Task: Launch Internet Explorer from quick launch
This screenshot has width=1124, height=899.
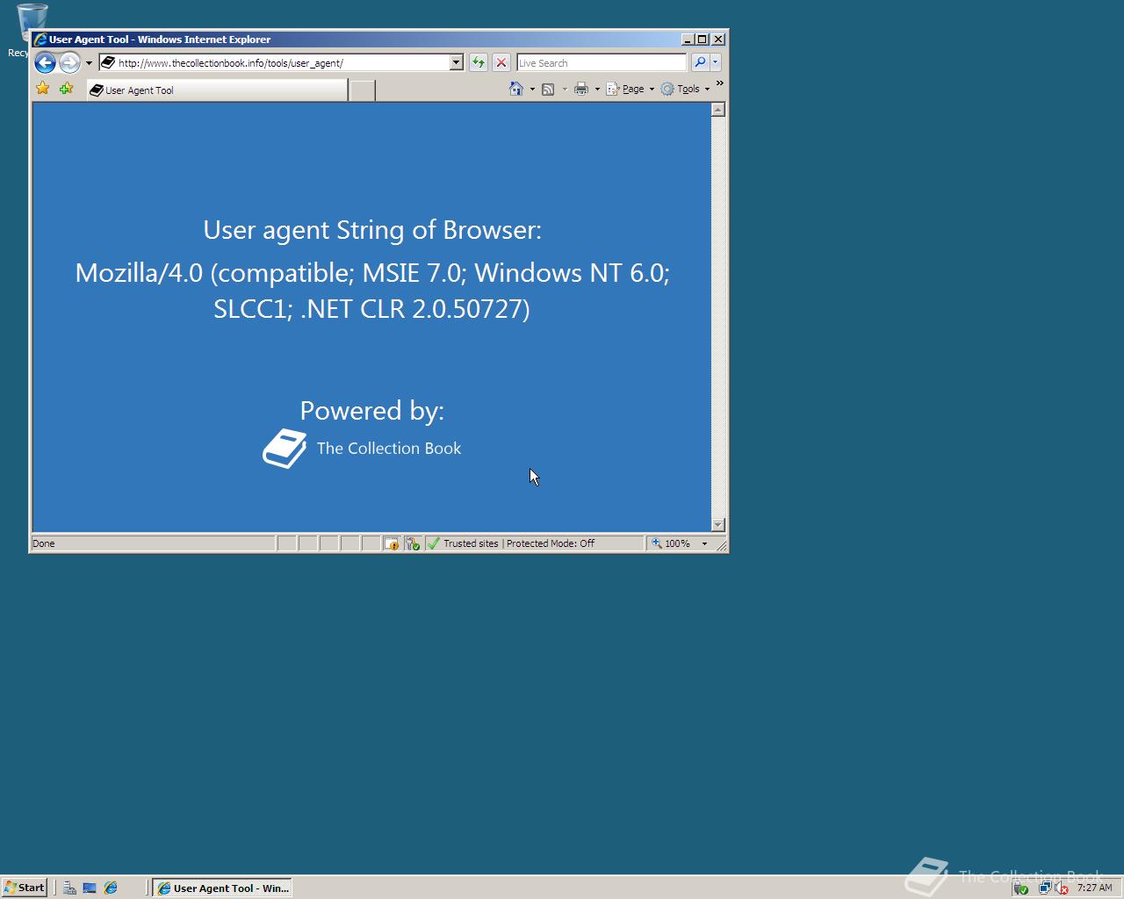Action: 111,888
